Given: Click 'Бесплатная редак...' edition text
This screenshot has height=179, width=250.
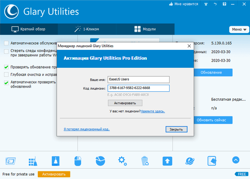Looking at the screenshot, I should pyautogui.click(x=228, y=99).
